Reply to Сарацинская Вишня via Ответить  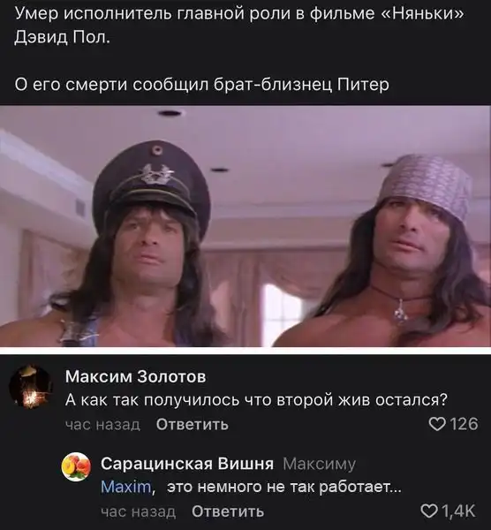(228, 511)
